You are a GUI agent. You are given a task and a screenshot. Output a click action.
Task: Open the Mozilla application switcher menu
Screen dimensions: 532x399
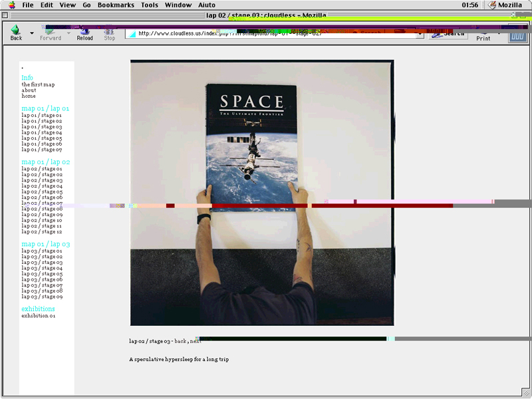505,5
